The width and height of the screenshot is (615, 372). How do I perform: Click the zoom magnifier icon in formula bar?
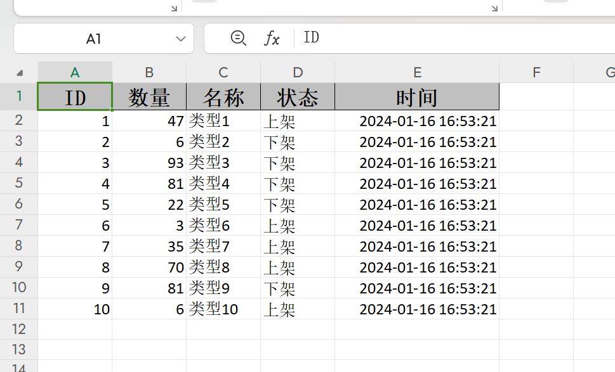[238, 38]
